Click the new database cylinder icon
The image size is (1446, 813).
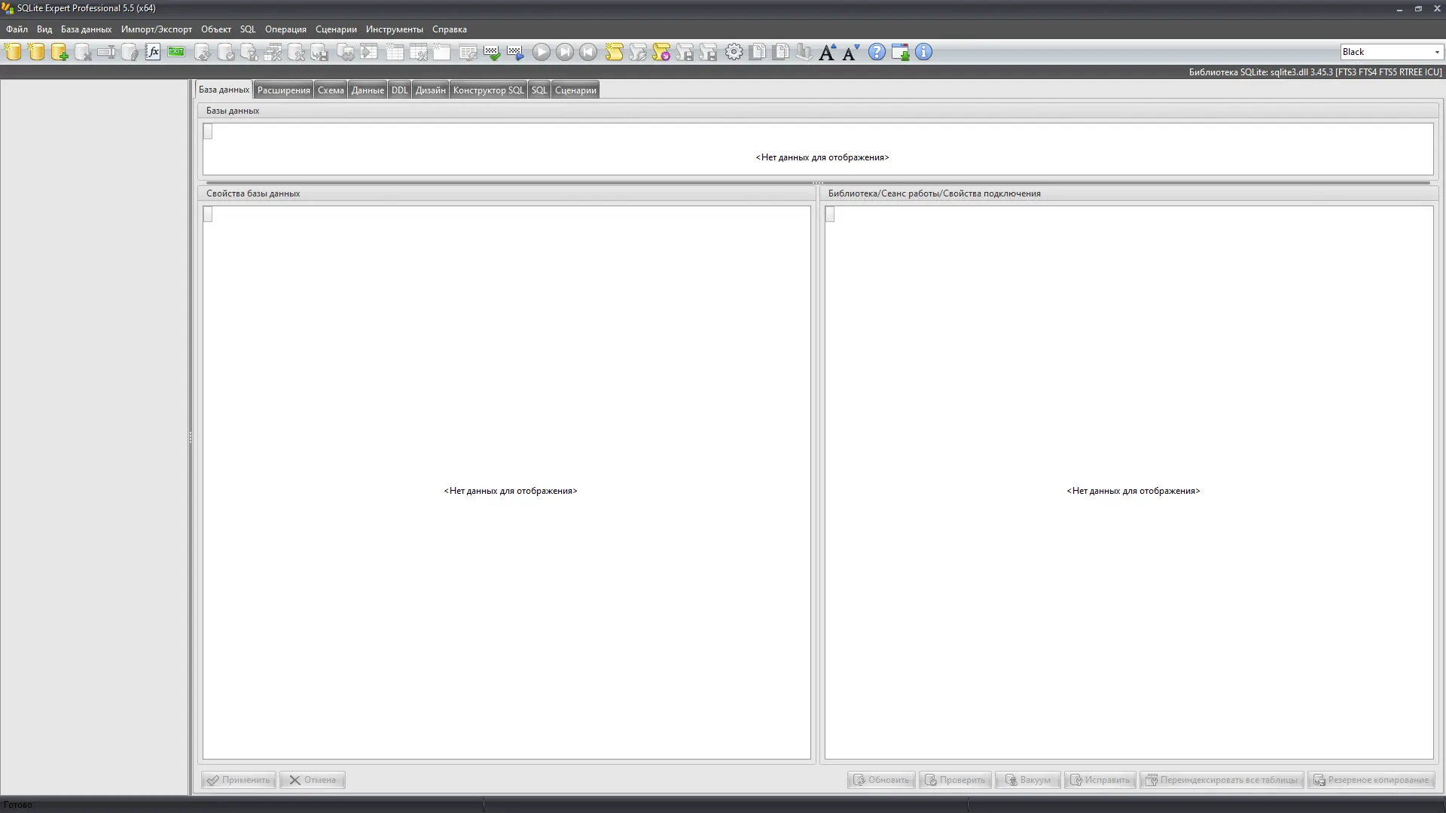click(x=13, y=52)
